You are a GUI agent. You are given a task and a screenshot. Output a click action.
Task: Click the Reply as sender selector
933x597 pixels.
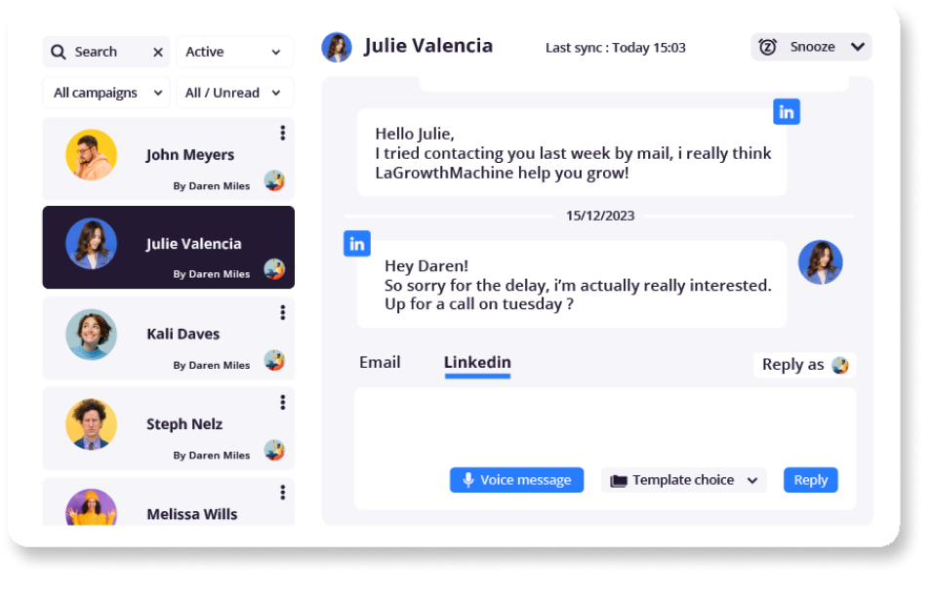tap(804, 365)
